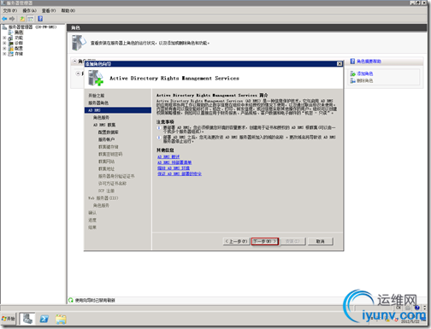Viewport: 431px width, 329px height.
Task: Expand the 诊断 tree node
Action: coord(4,43)
